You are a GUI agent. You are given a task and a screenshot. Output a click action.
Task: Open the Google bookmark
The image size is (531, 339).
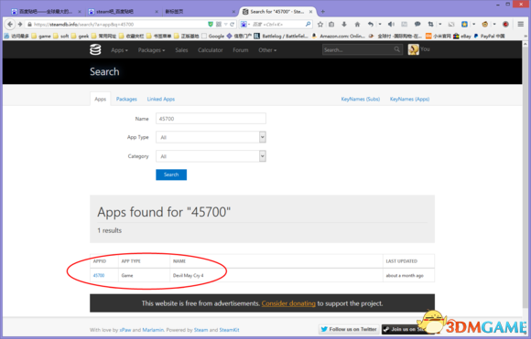click(212, 36)
